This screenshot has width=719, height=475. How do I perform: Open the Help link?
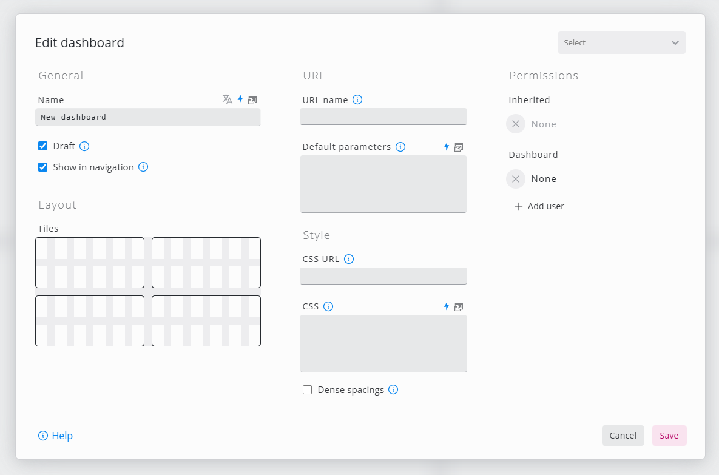click(x=55, y=436)
